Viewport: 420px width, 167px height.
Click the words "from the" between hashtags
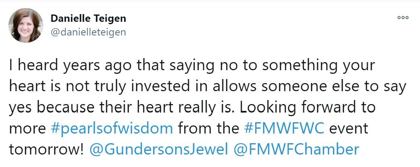pos(209,128)
